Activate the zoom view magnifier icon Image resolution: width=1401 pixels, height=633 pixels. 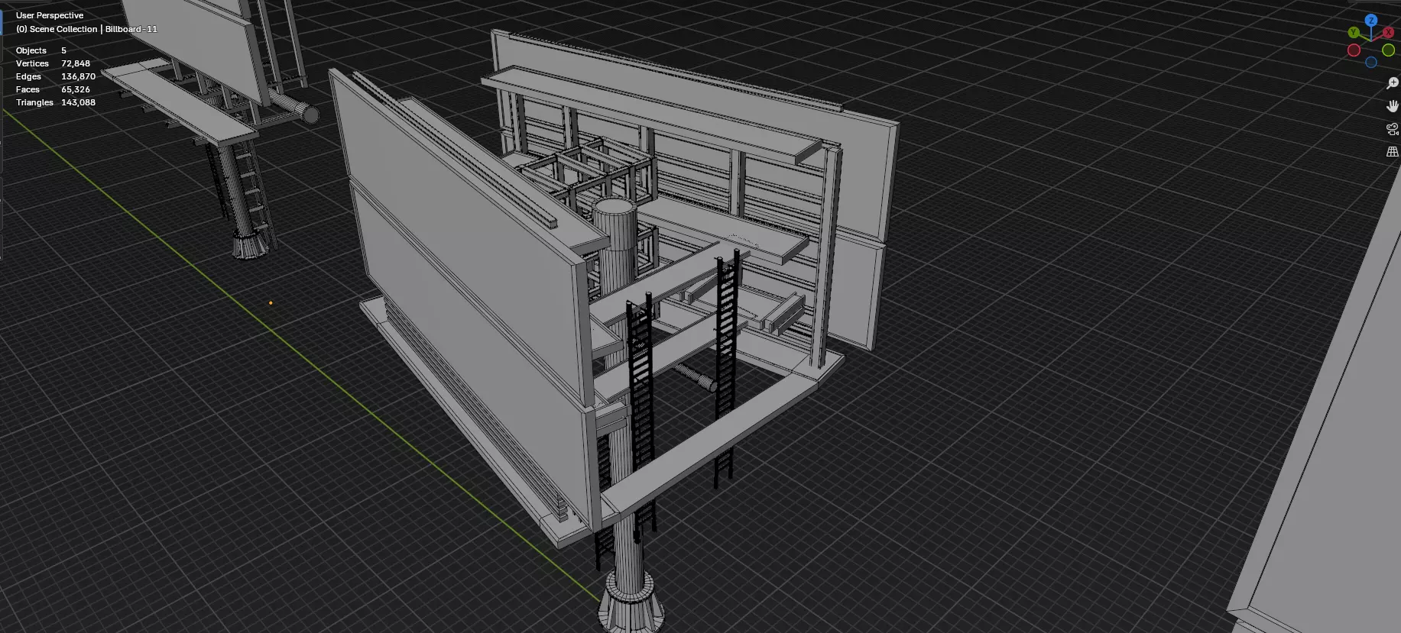[x=1393, y=83]
